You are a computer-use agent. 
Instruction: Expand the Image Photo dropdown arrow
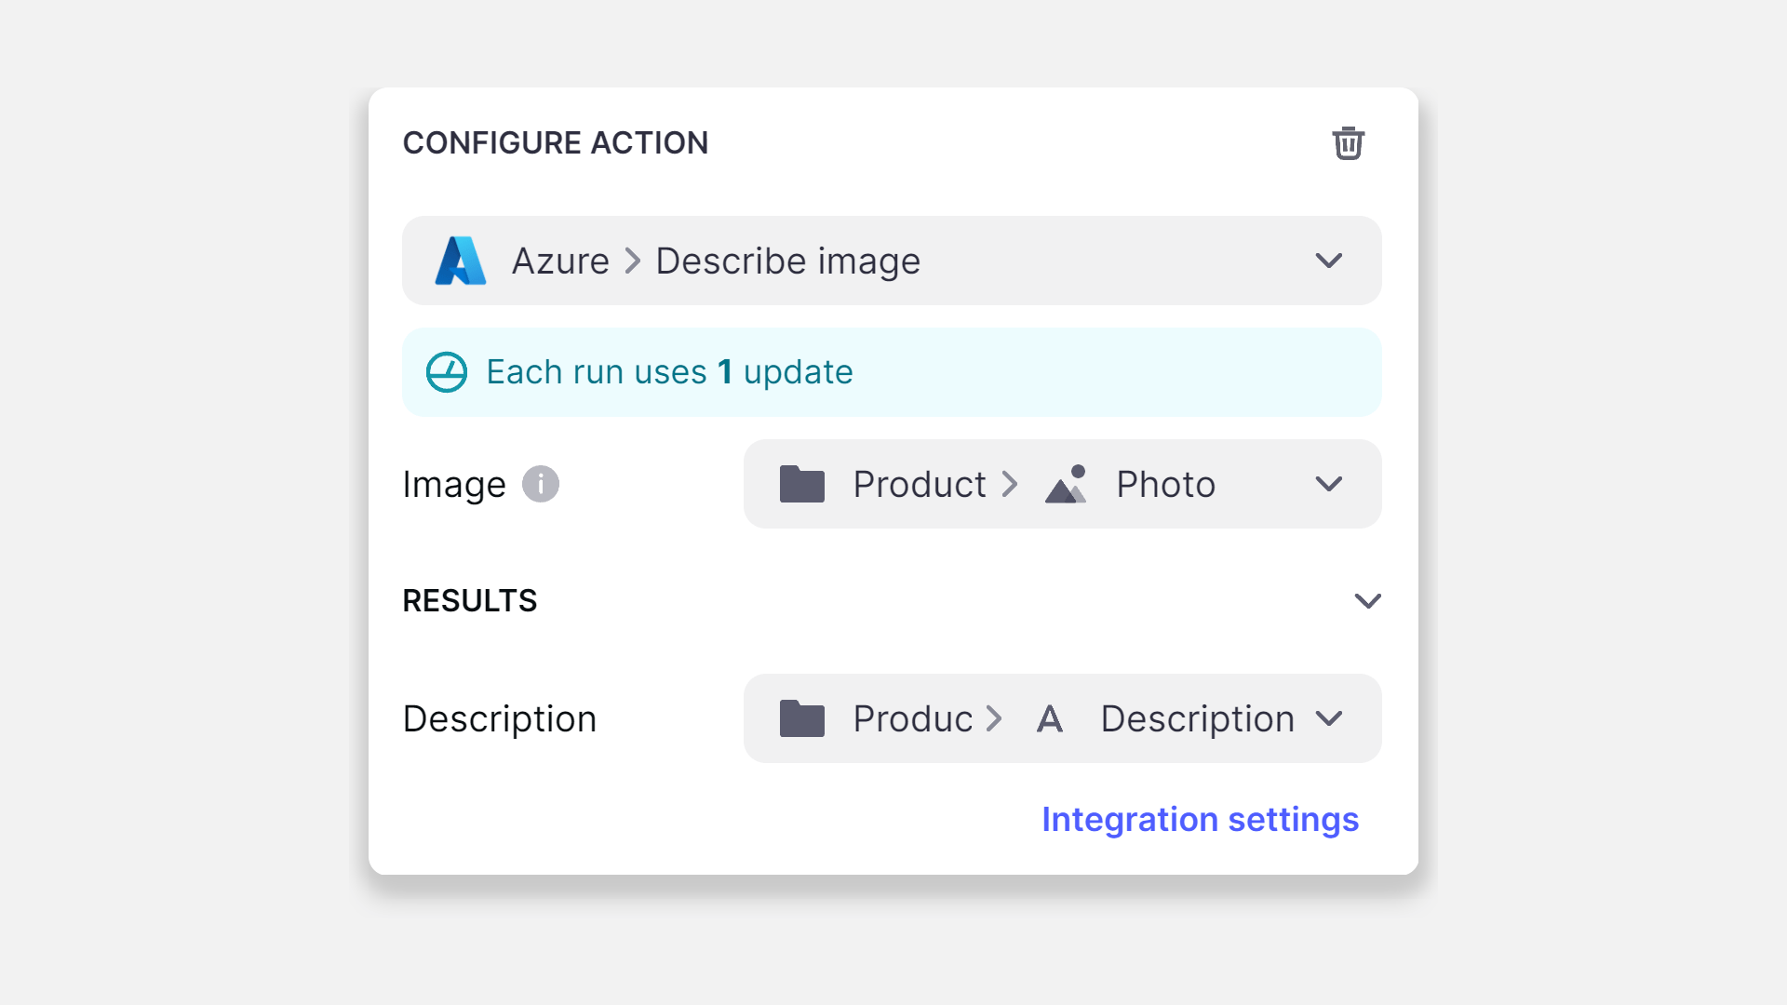pos(1328,484)
